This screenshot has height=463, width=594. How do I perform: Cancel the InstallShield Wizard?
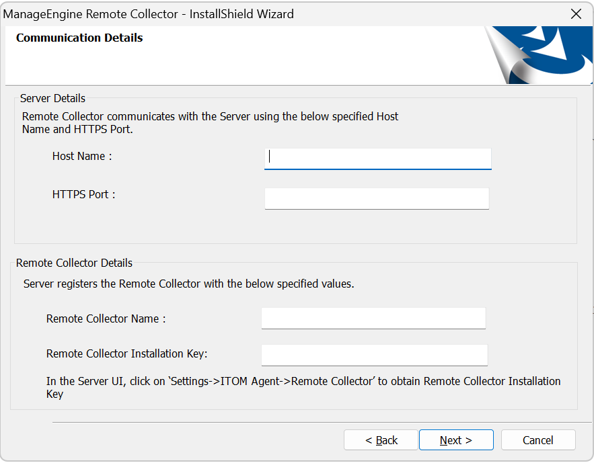coord(538,440)
